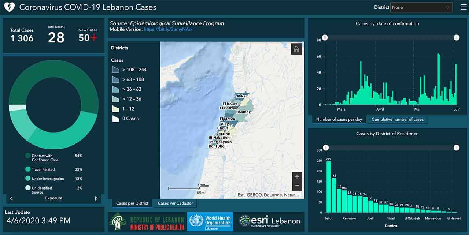Go to previous Exposure chart page

[11, 198]
